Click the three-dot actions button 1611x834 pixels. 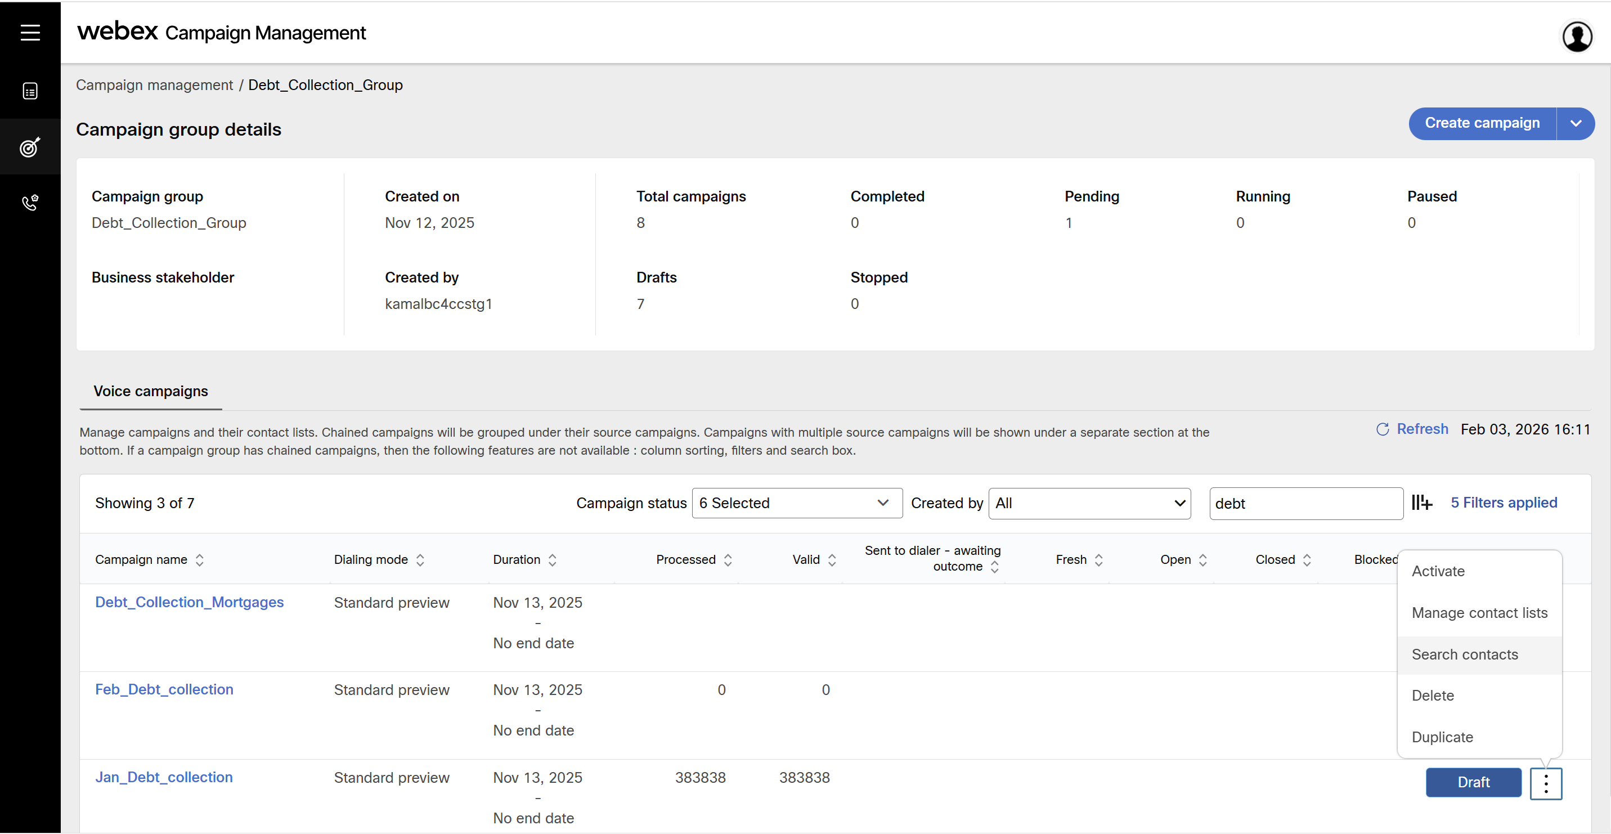[1545, 783]
